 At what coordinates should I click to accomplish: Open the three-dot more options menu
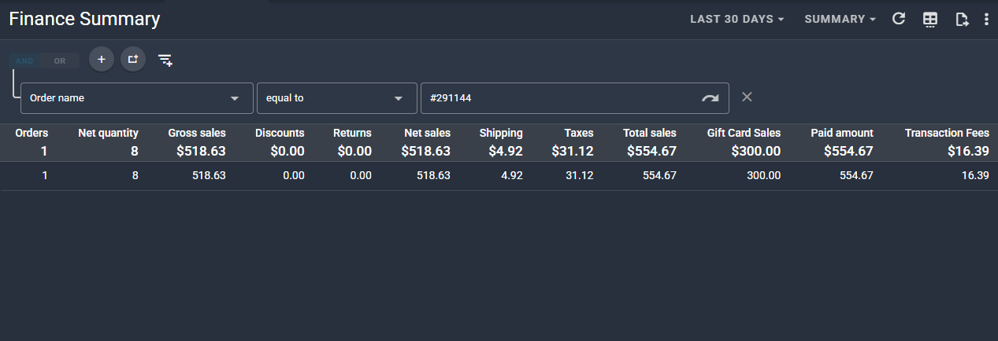(986, 20)
